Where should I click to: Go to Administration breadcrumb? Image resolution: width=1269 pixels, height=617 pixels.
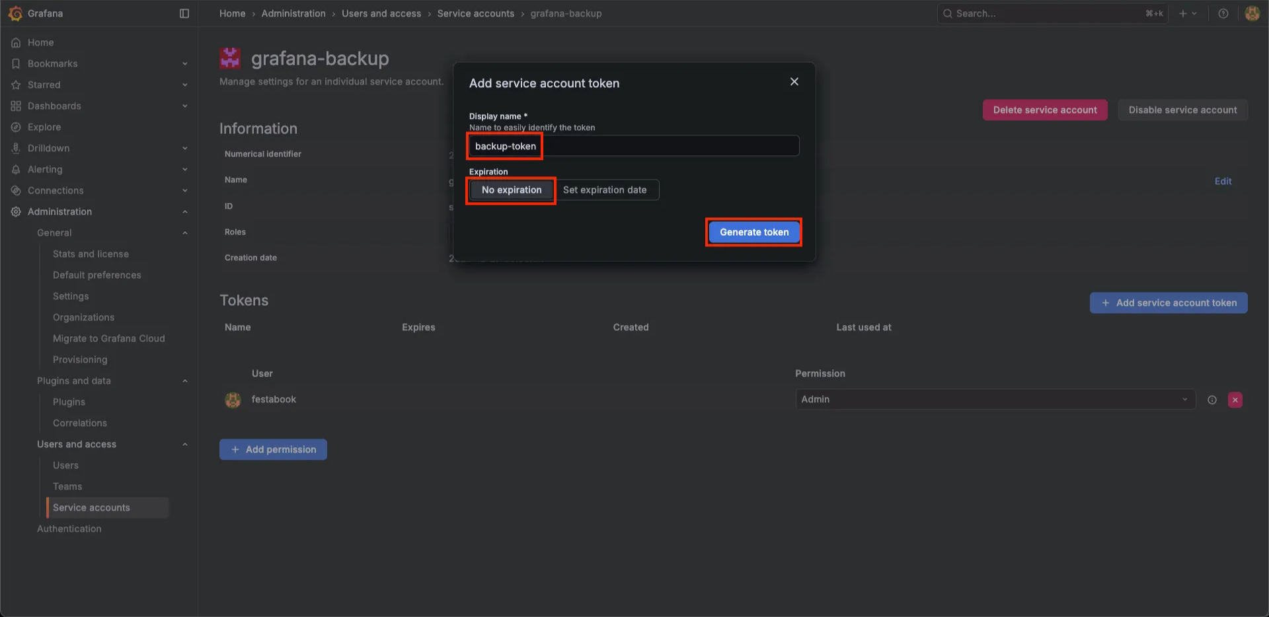[x=293, y=13]
